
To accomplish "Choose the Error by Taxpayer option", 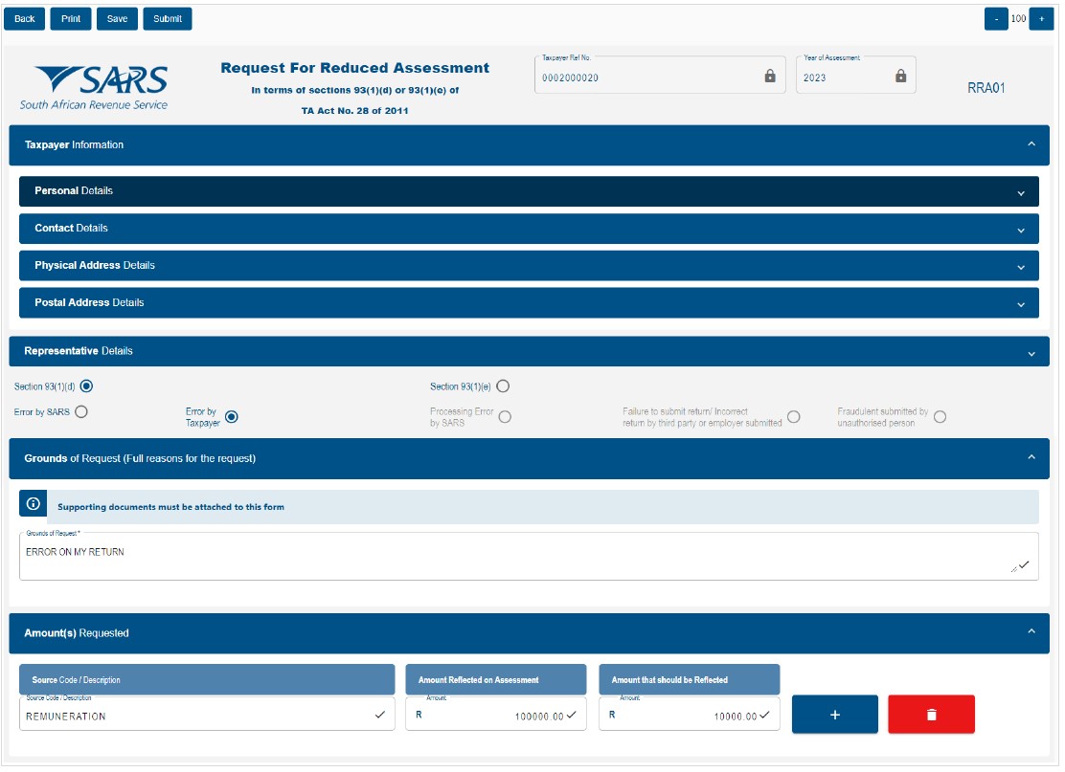I will 232,416.
